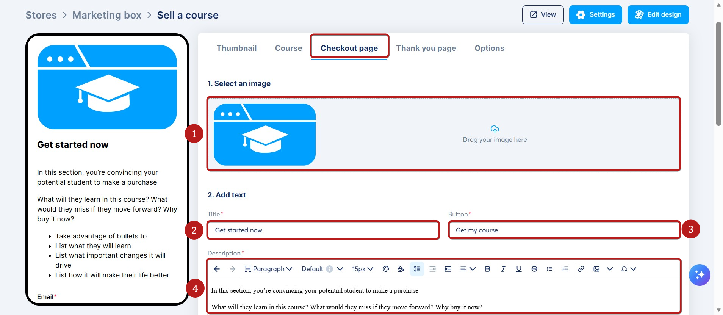Switch to the Course tab
This screenshot has height=315, width=723.
click(x=288, y=48)
